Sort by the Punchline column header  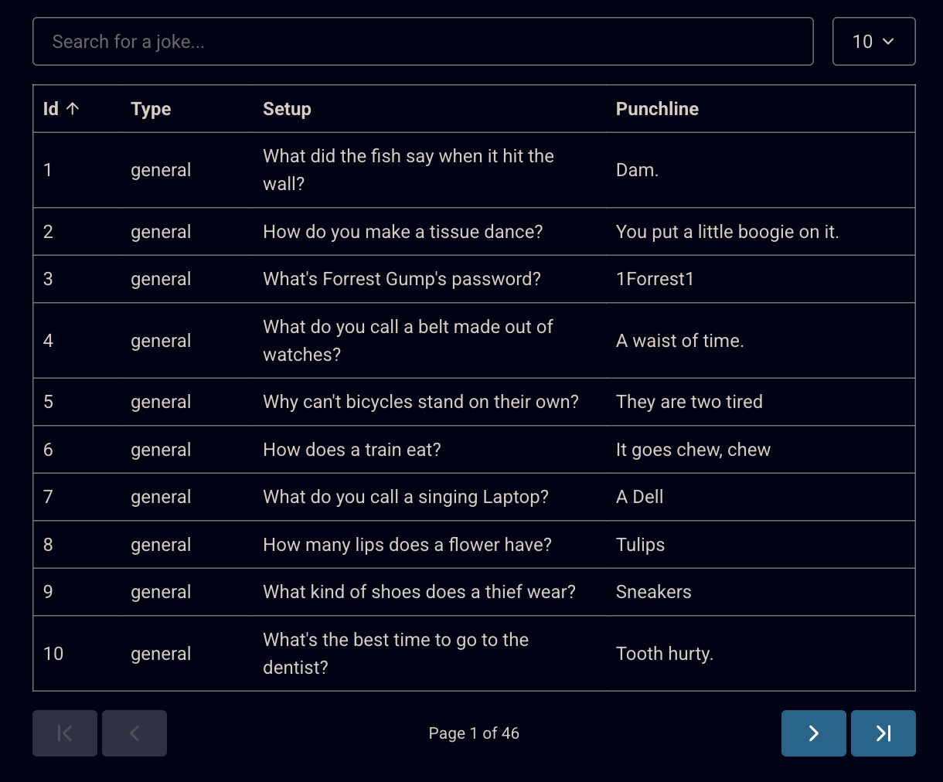[x=657, y=109]
